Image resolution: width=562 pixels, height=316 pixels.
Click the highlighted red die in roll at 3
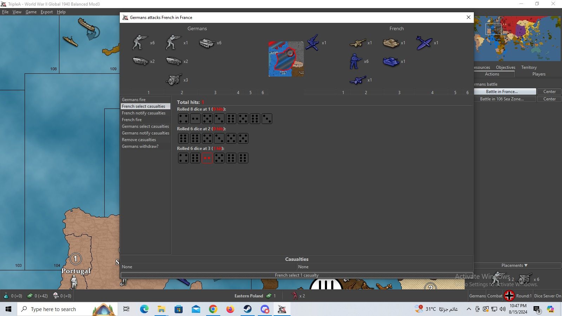pyautogui.click(x=207, y=158)
